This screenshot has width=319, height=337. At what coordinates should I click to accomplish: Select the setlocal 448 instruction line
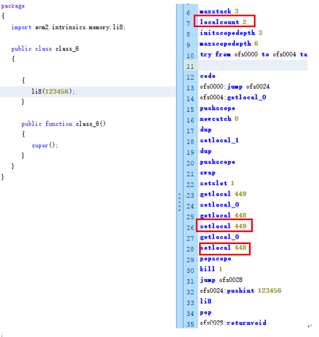click(223, 248)
